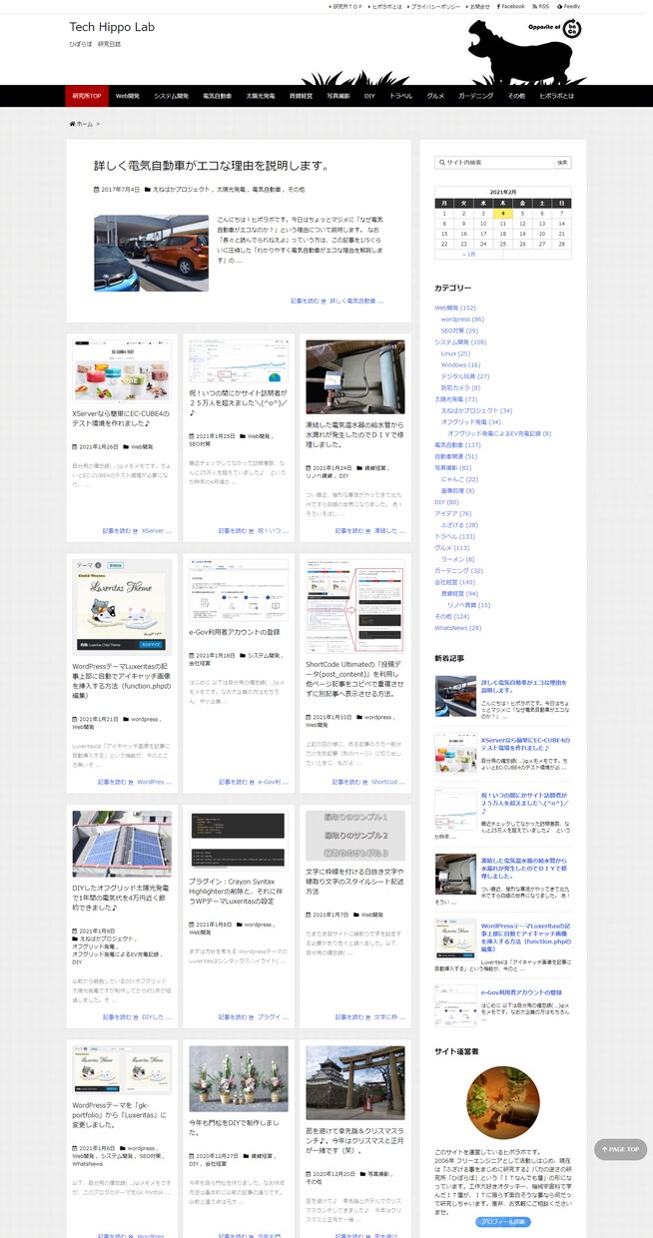Click the 'Opposite of' circular badge logo

click(571, 28)
